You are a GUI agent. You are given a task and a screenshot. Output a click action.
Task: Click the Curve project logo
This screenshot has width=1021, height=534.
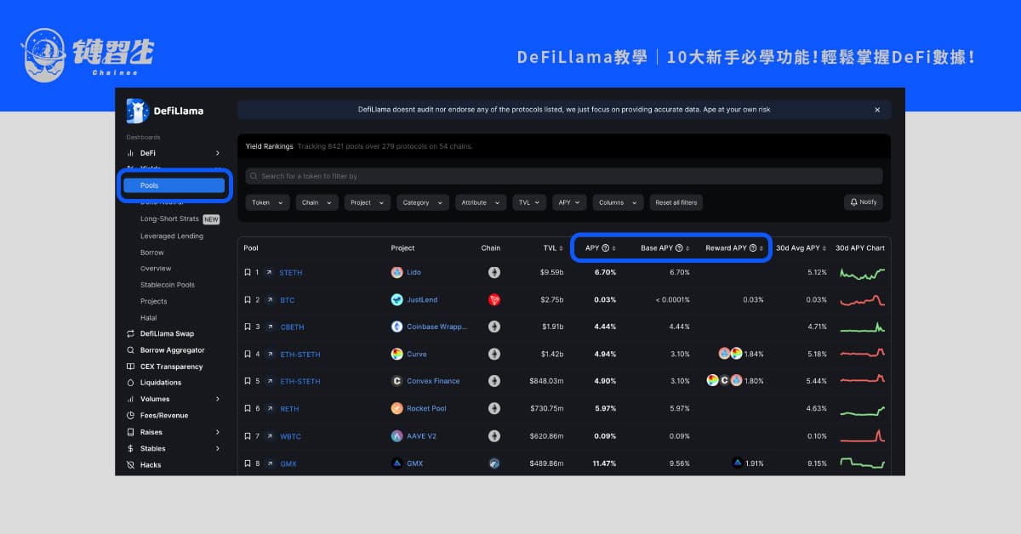(x=396, y=355)
